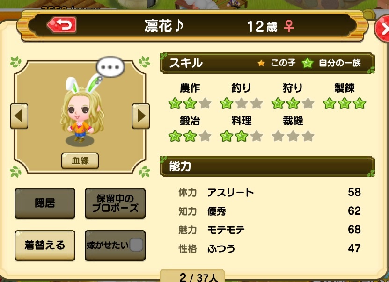Open the 血縁 lineage button

click(80, 161)
